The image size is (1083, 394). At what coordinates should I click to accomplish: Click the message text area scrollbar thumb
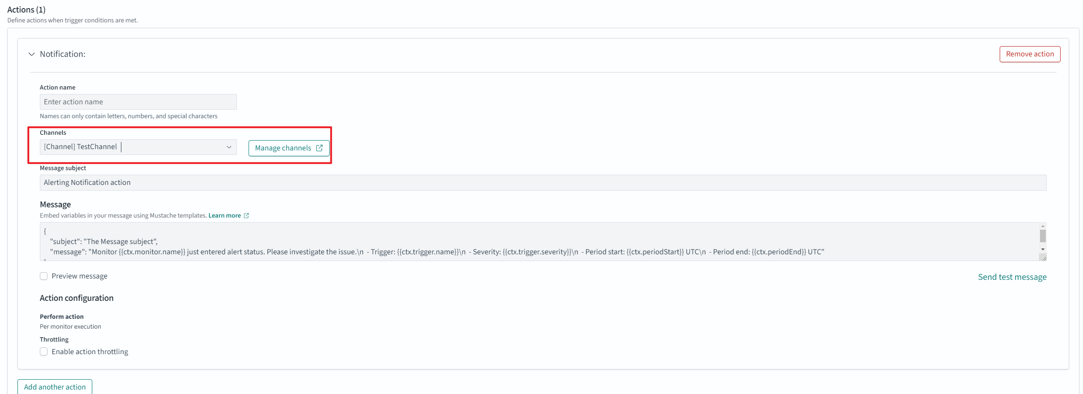point(1043,236)
